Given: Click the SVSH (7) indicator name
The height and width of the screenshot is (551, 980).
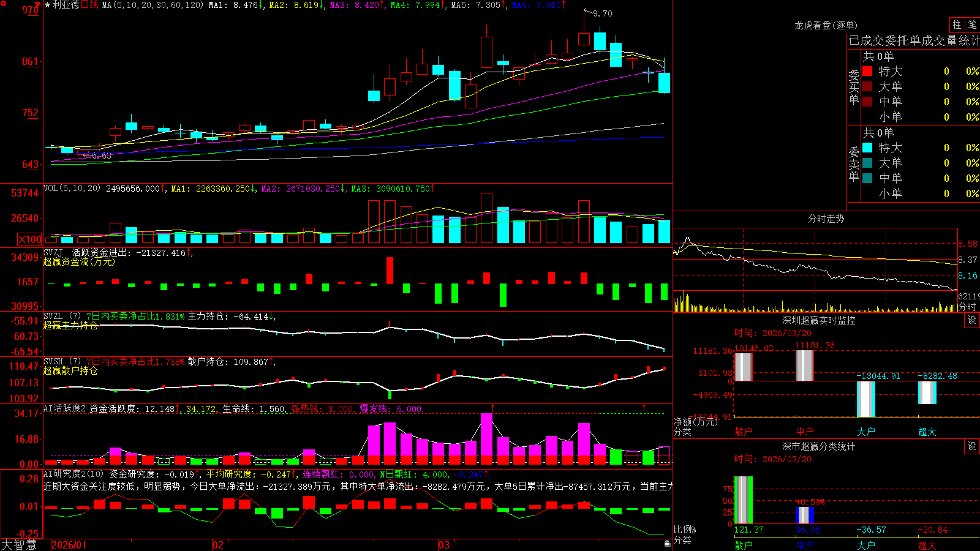Looking at the screenshot, I should [x=62, y=361].
